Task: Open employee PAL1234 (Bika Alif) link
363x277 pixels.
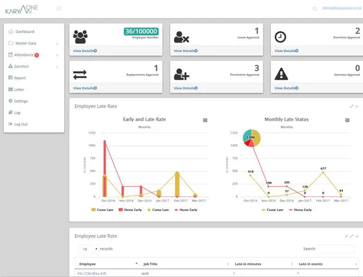Action: tap(92, 273)
